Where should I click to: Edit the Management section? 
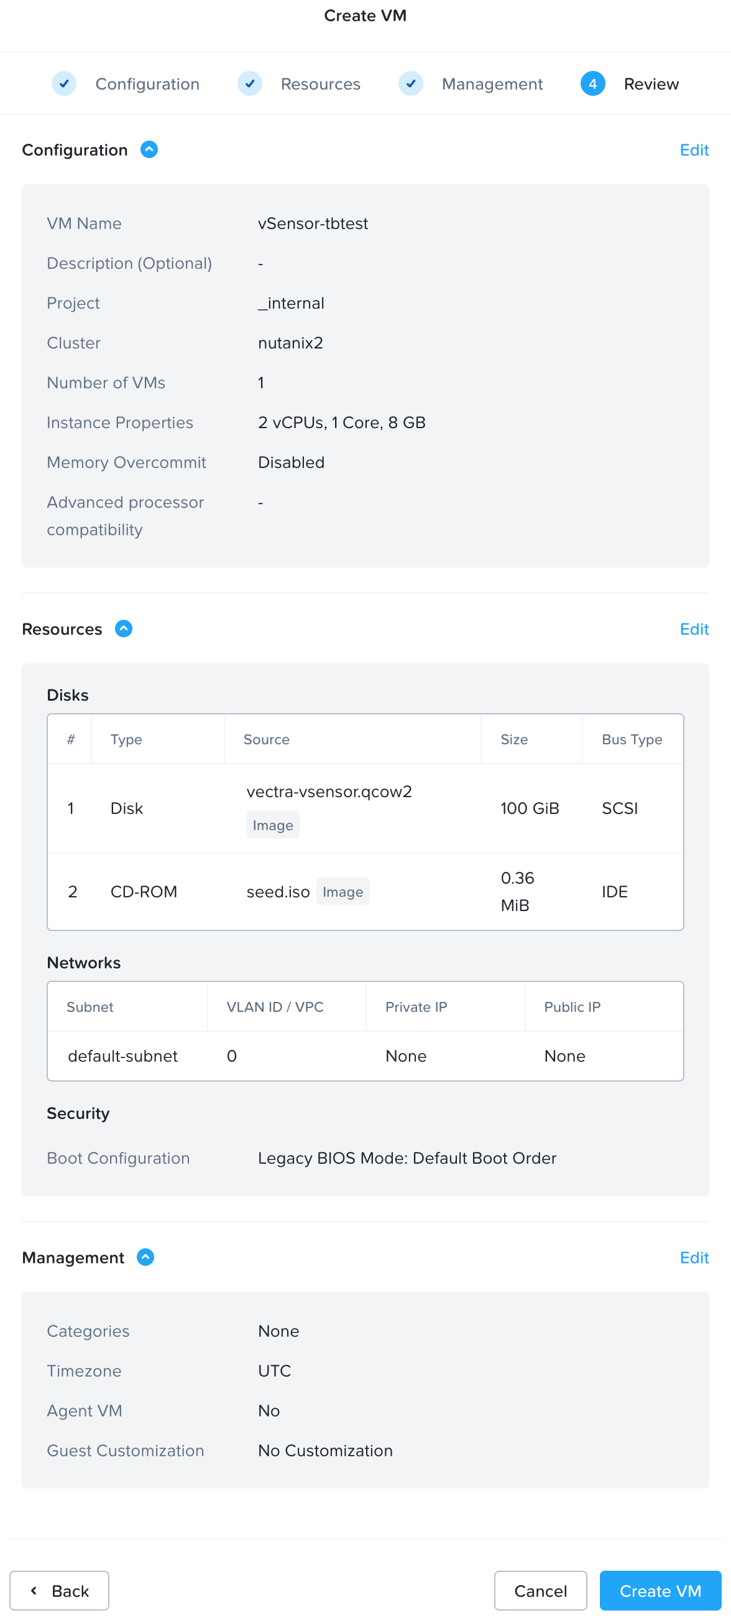click(694, 1258)
